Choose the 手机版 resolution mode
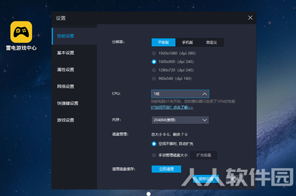 pyautogui.click(x=187, y=42)
